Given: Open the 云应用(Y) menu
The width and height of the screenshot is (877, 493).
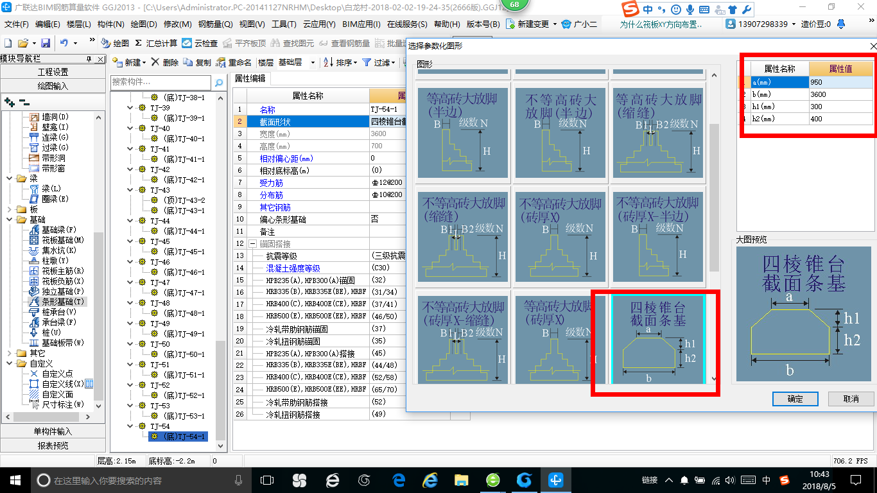Looking at the screenshot, I should tap(319, 24).
